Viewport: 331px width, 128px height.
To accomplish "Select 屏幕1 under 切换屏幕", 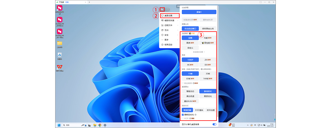I will pos(199,12).
